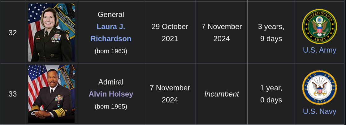Click the U.S. Navy seal icon
Image resolution: width=346 pixels, height=125 pixels.
(x=319, y=88)
